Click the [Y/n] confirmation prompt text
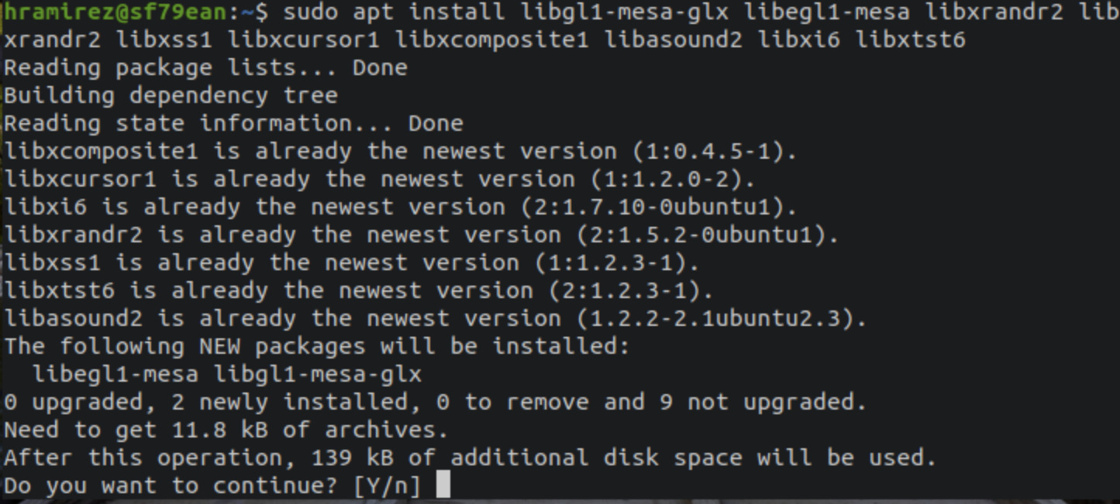This screenshot has width=1120, height=504. tap(388, 485)
